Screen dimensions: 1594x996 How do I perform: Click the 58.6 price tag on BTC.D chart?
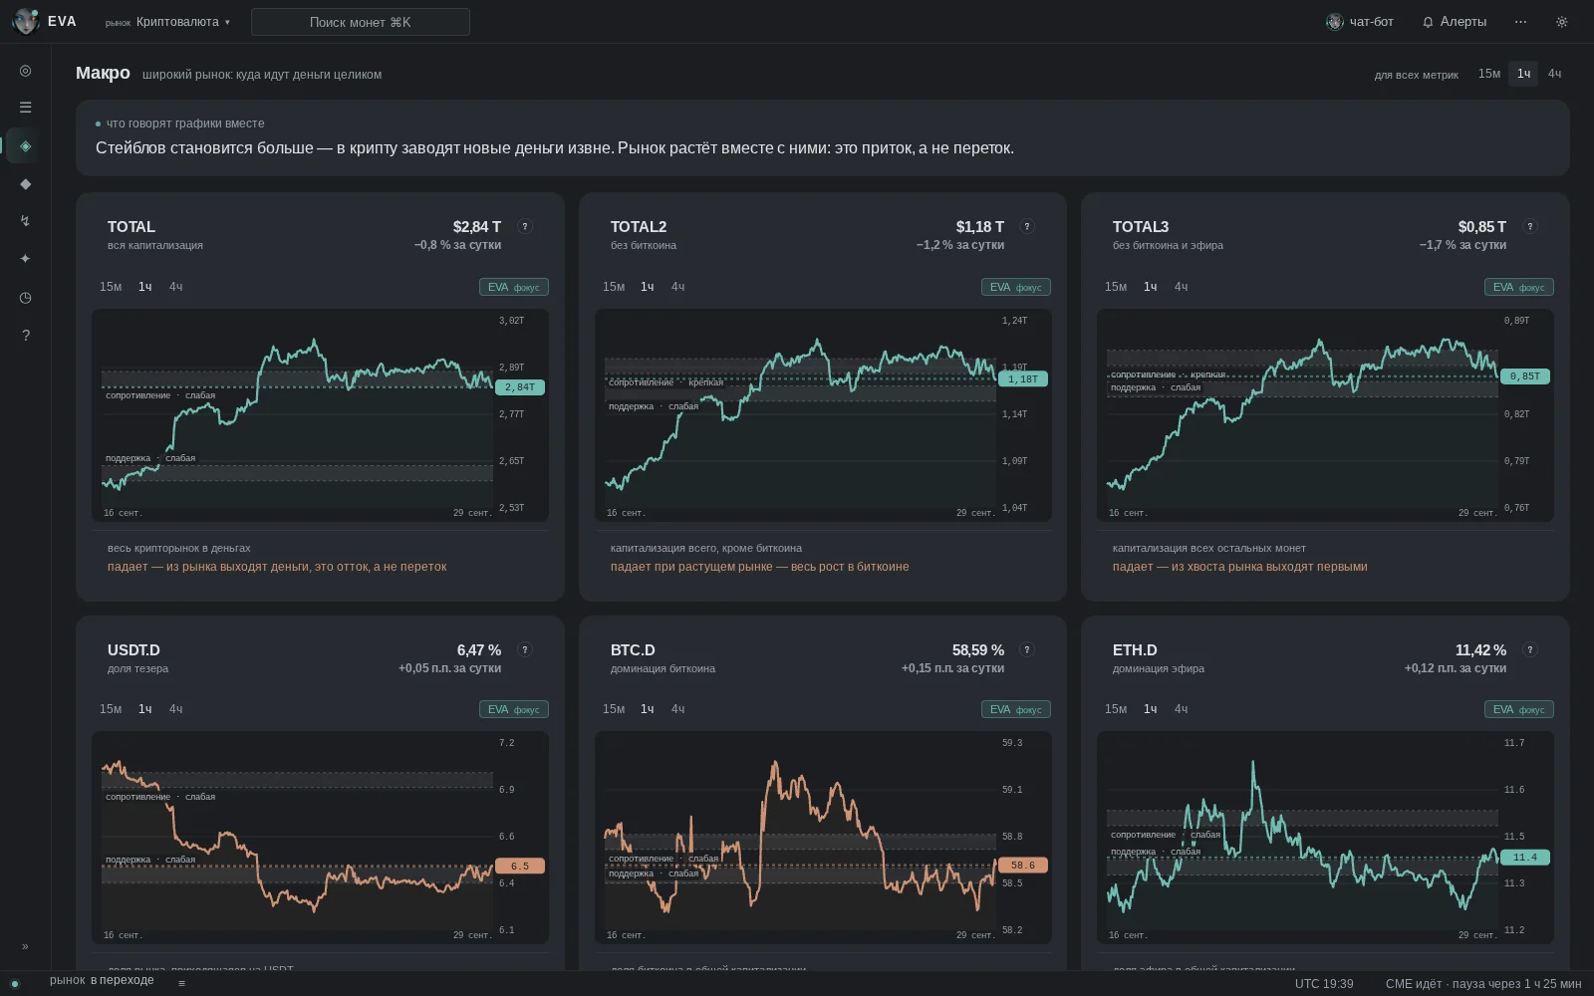point(1022,866)
